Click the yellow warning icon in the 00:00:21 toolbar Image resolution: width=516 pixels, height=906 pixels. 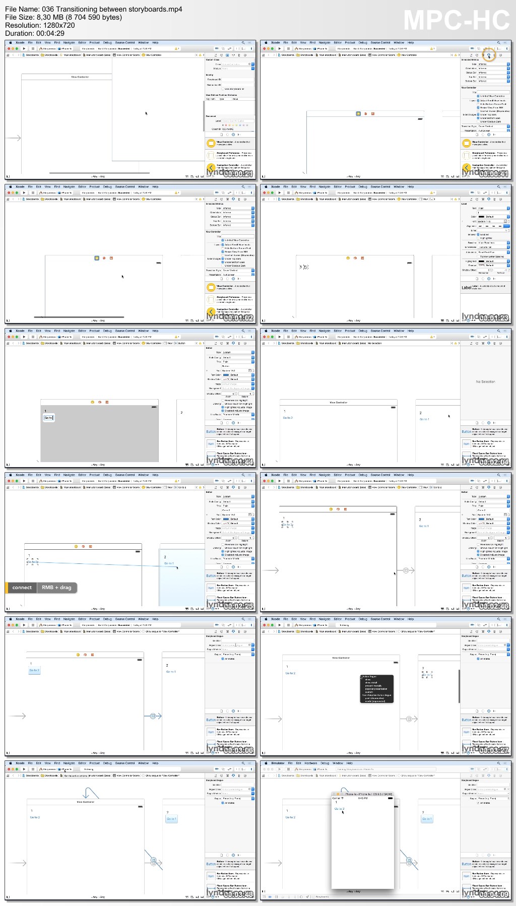coord(176,49)
